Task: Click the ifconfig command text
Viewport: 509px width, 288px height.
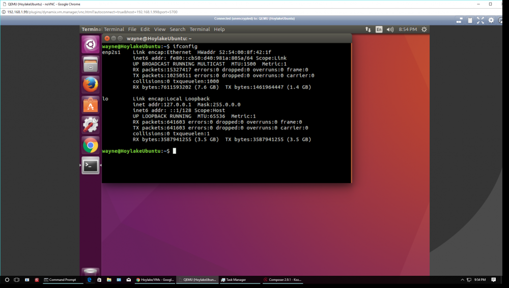Action: coord(185,46)
